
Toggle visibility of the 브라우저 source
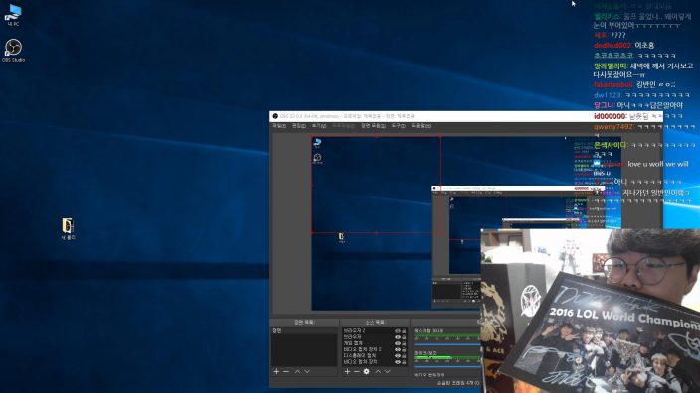tap(398, 337)
